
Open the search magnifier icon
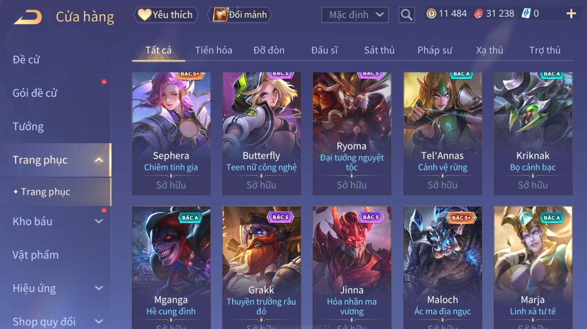[406, 15]
